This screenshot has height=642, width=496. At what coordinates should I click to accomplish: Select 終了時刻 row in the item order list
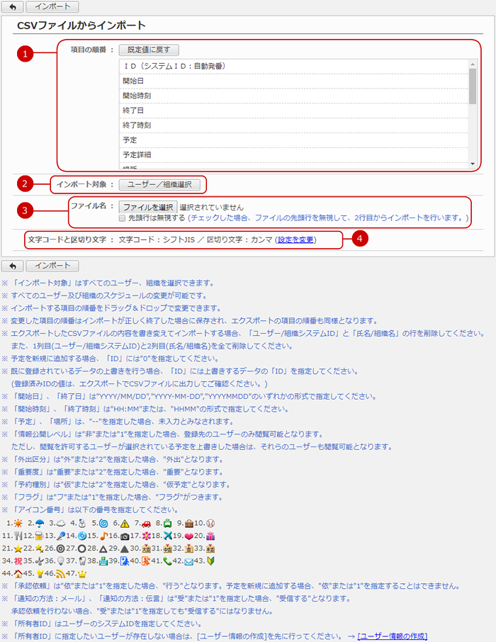click(137, 125)
